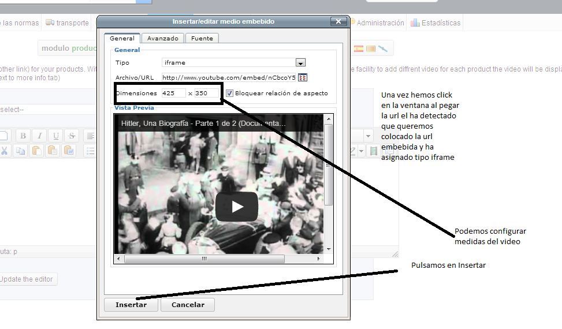
Task: Click the height field showing 350
Action: click(206, 93)
